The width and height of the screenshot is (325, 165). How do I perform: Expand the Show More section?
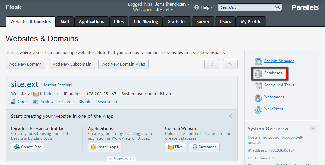tap(121, 159)
